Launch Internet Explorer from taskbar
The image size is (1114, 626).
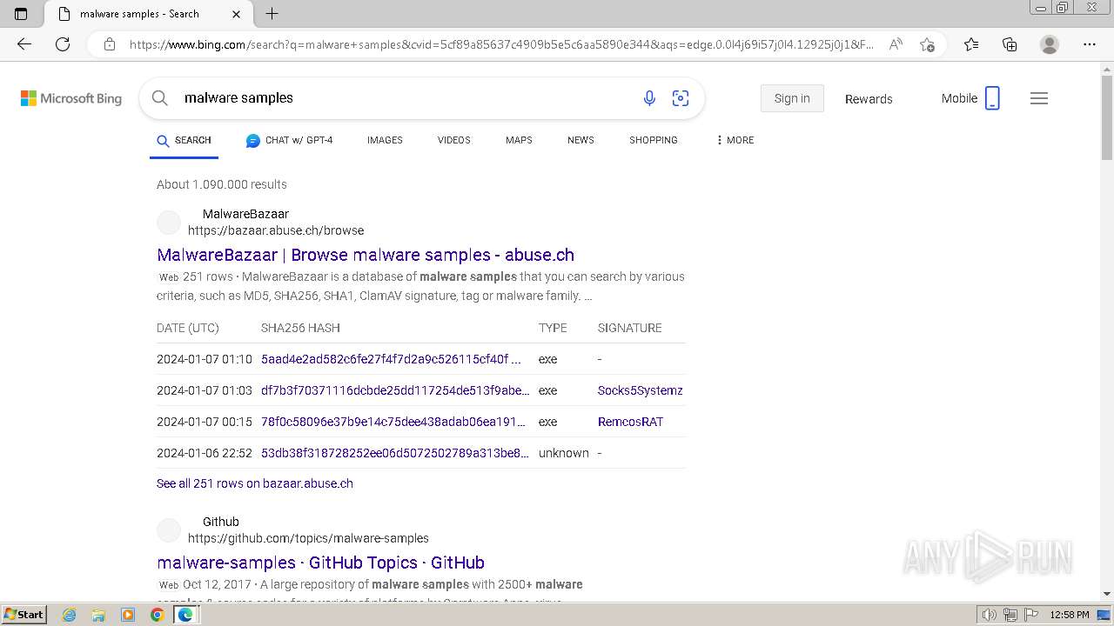pos(70,615)
